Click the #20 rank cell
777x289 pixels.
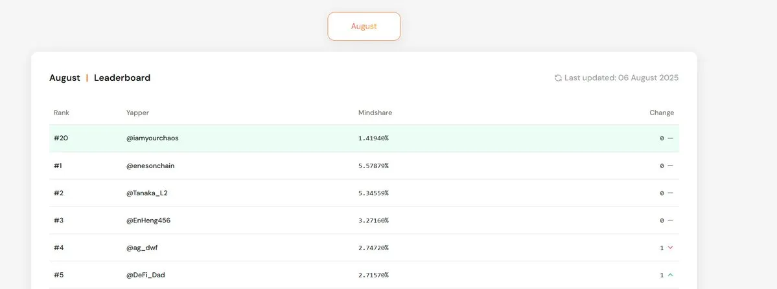click(61, 138)
